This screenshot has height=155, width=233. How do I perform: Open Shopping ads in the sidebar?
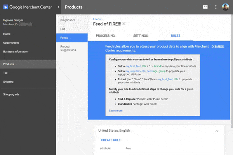[11, 95]
